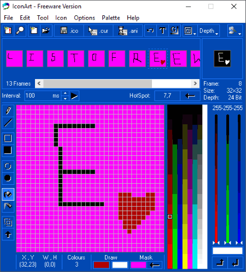Select the filled Ellipse tool
246x272 pixels.
click(x=8, y=178)
